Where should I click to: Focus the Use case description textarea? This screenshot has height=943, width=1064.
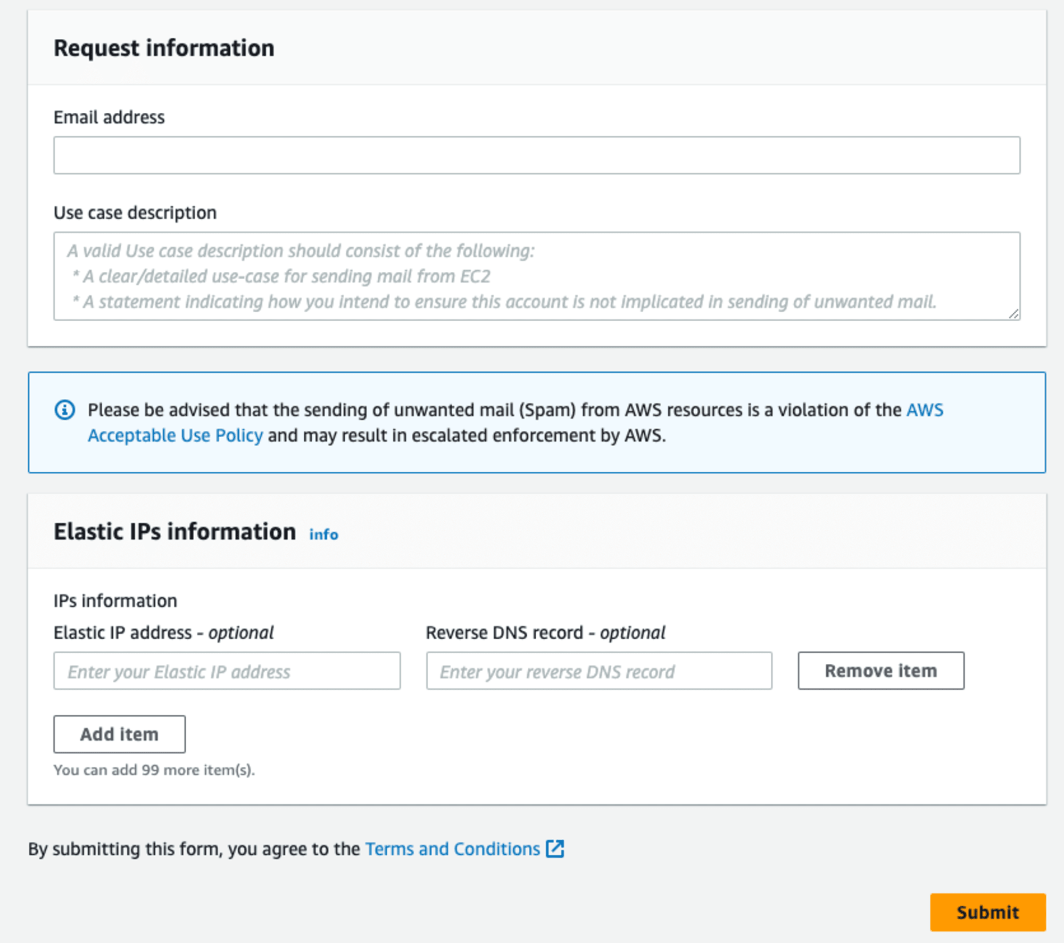click(x=536, y=276)
